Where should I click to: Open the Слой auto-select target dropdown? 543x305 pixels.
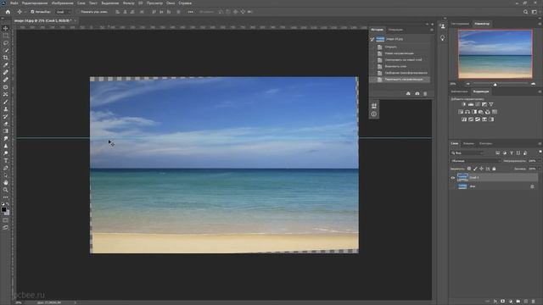[x=63, y=12]
